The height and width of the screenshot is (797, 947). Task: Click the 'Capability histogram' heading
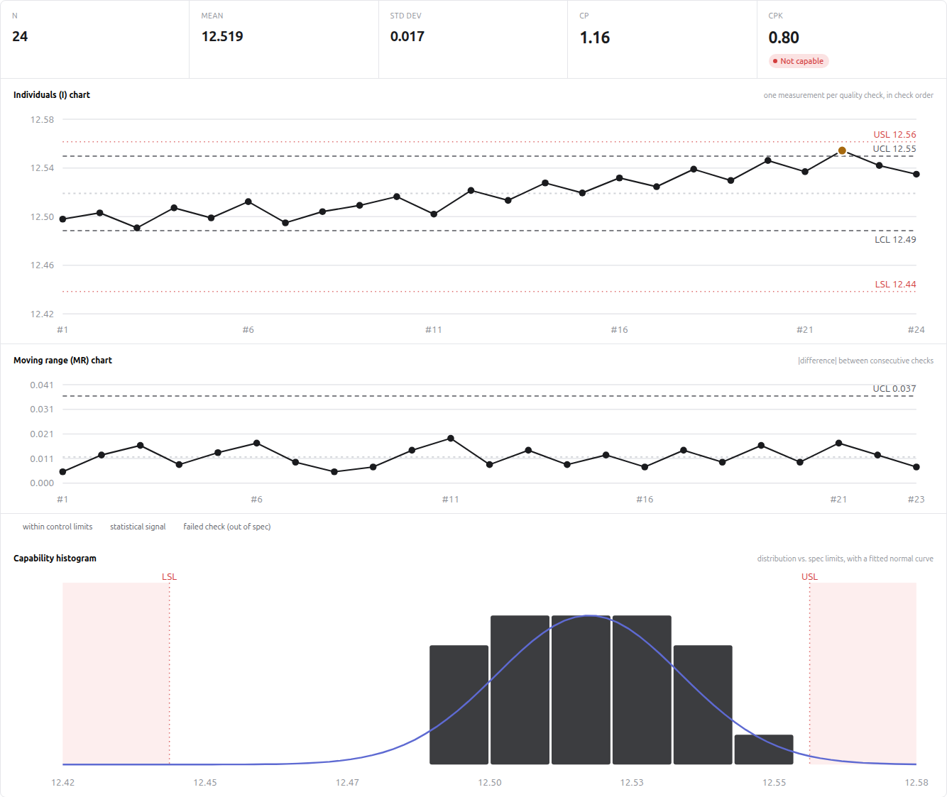point(55,559)
